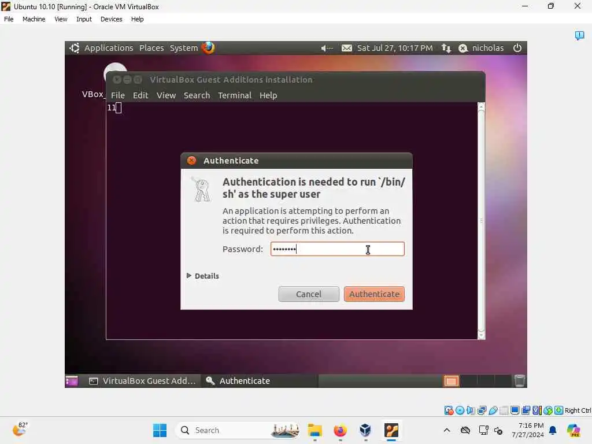The width and height of the screenshot is (592, 444).
Task: Click the VirtualBox audio indicator
Action: coord(471,410)
